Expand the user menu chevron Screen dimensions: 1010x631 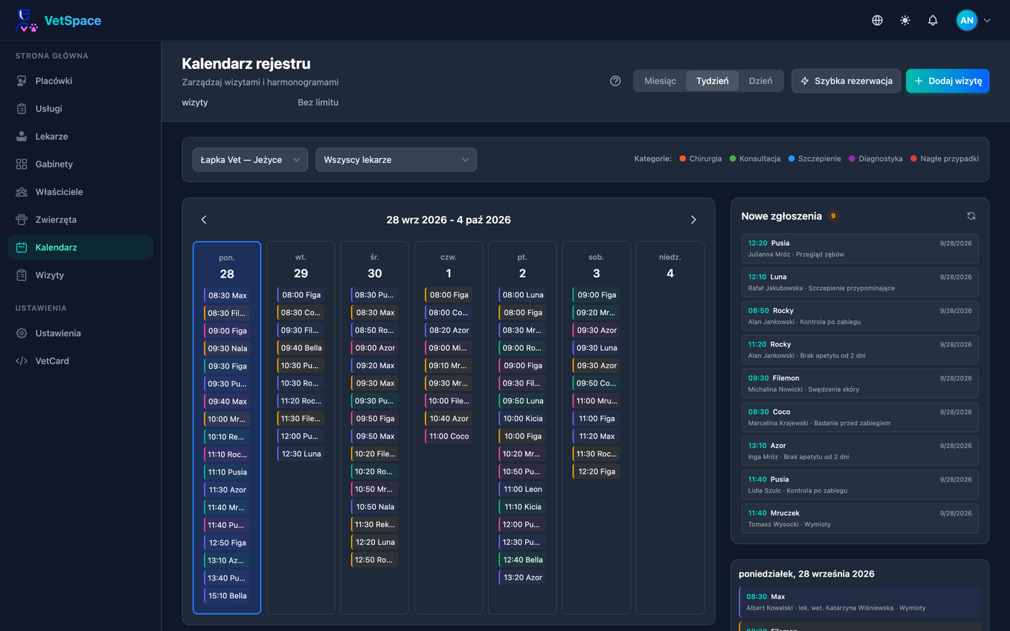[987, 20]
